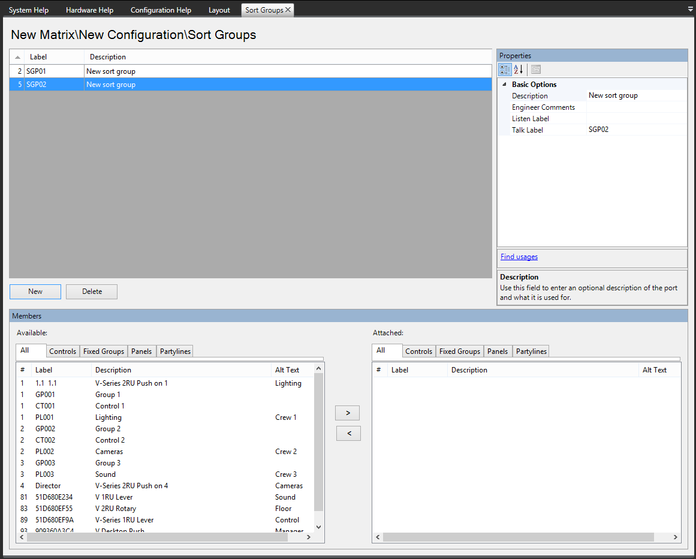Open the Layout tab
This screenshot has width=696, height=559.
coord(219,10)
